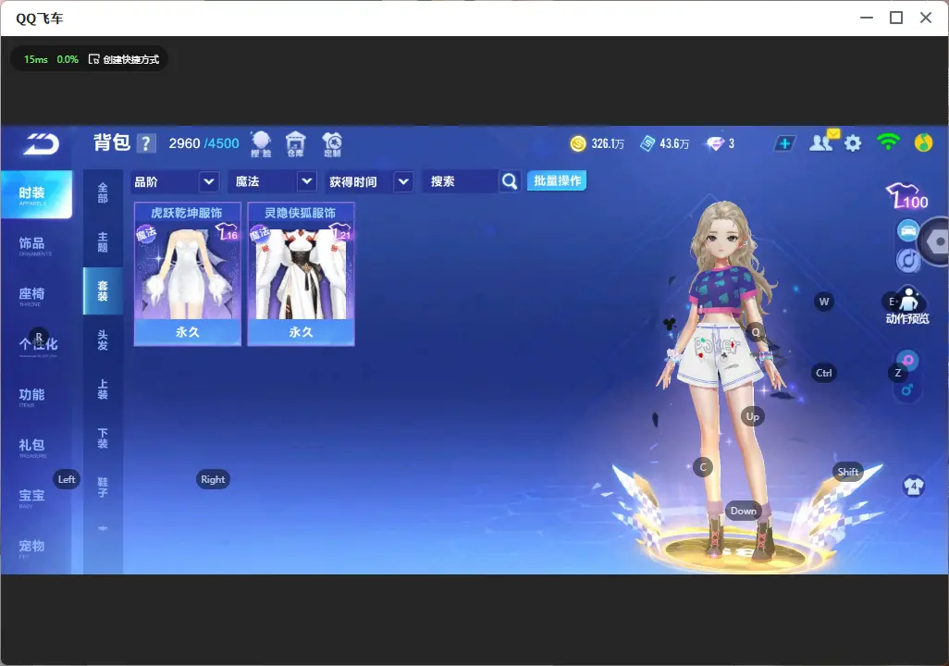Click the blue car preview icon
The image size is (949, 666).
[908, 230]
